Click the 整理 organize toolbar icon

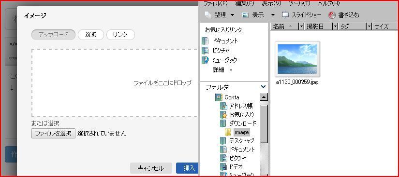pyautogui.click(x=208, y=15)
